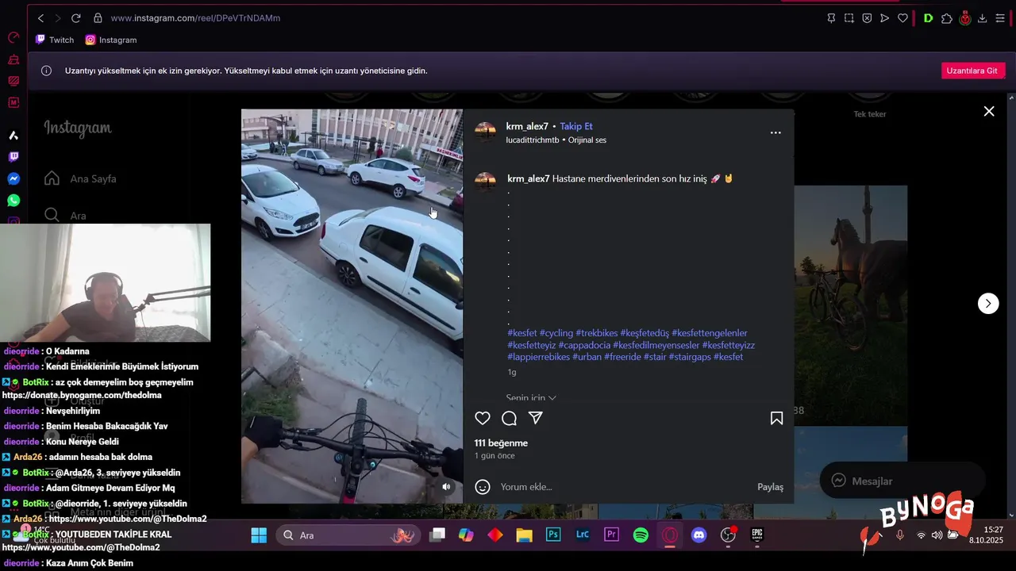The width and height of the screenshot is (1016, 571).
Task: Open comments via the speech bubble icon
Action: (510, 418)
